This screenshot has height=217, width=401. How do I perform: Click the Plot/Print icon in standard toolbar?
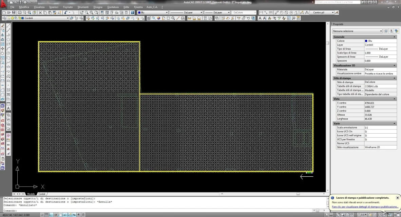pyautogui.click(x=20, y=12)
